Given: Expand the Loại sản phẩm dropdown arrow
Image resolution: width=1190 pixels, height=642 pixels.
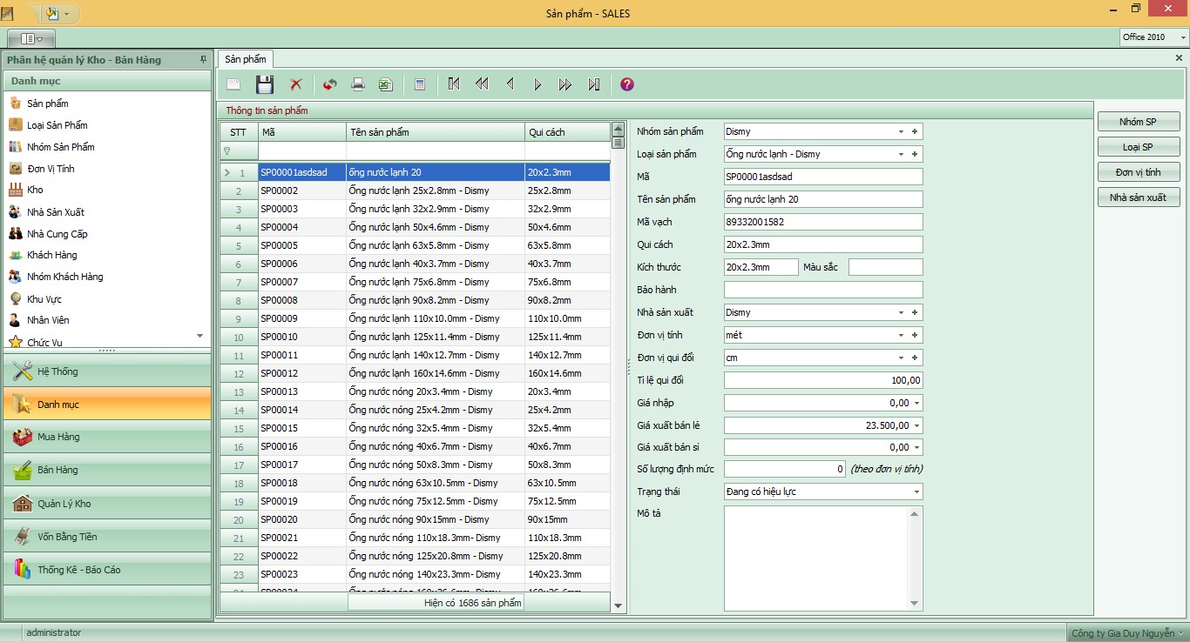Looking at the screenshot, I should 901,155.
